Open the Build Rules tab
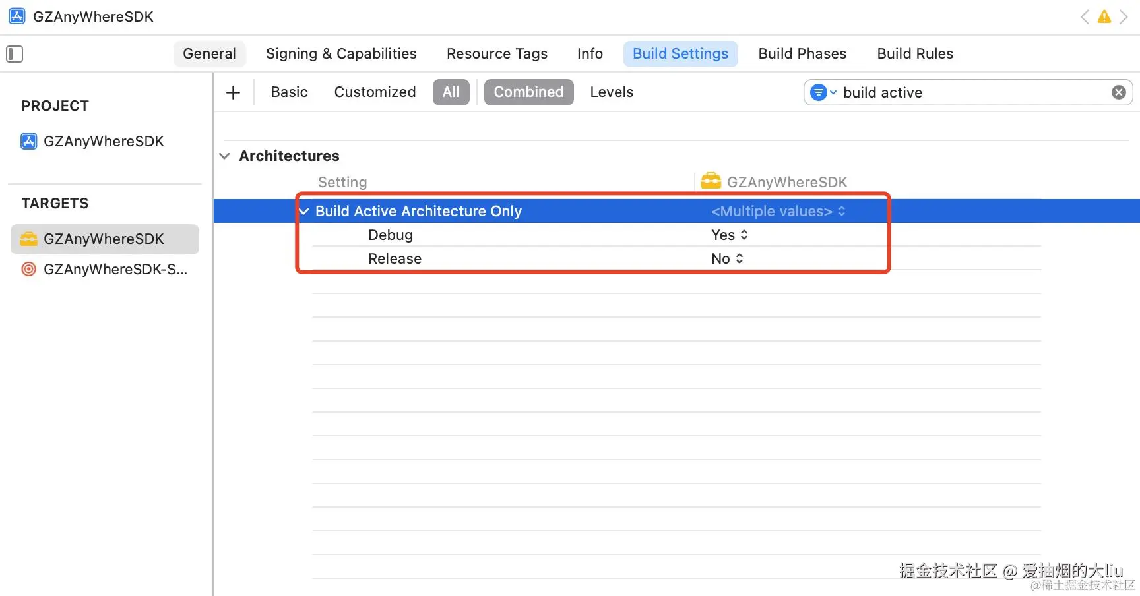The image size is (1140, 596). (x=915, y=54)
